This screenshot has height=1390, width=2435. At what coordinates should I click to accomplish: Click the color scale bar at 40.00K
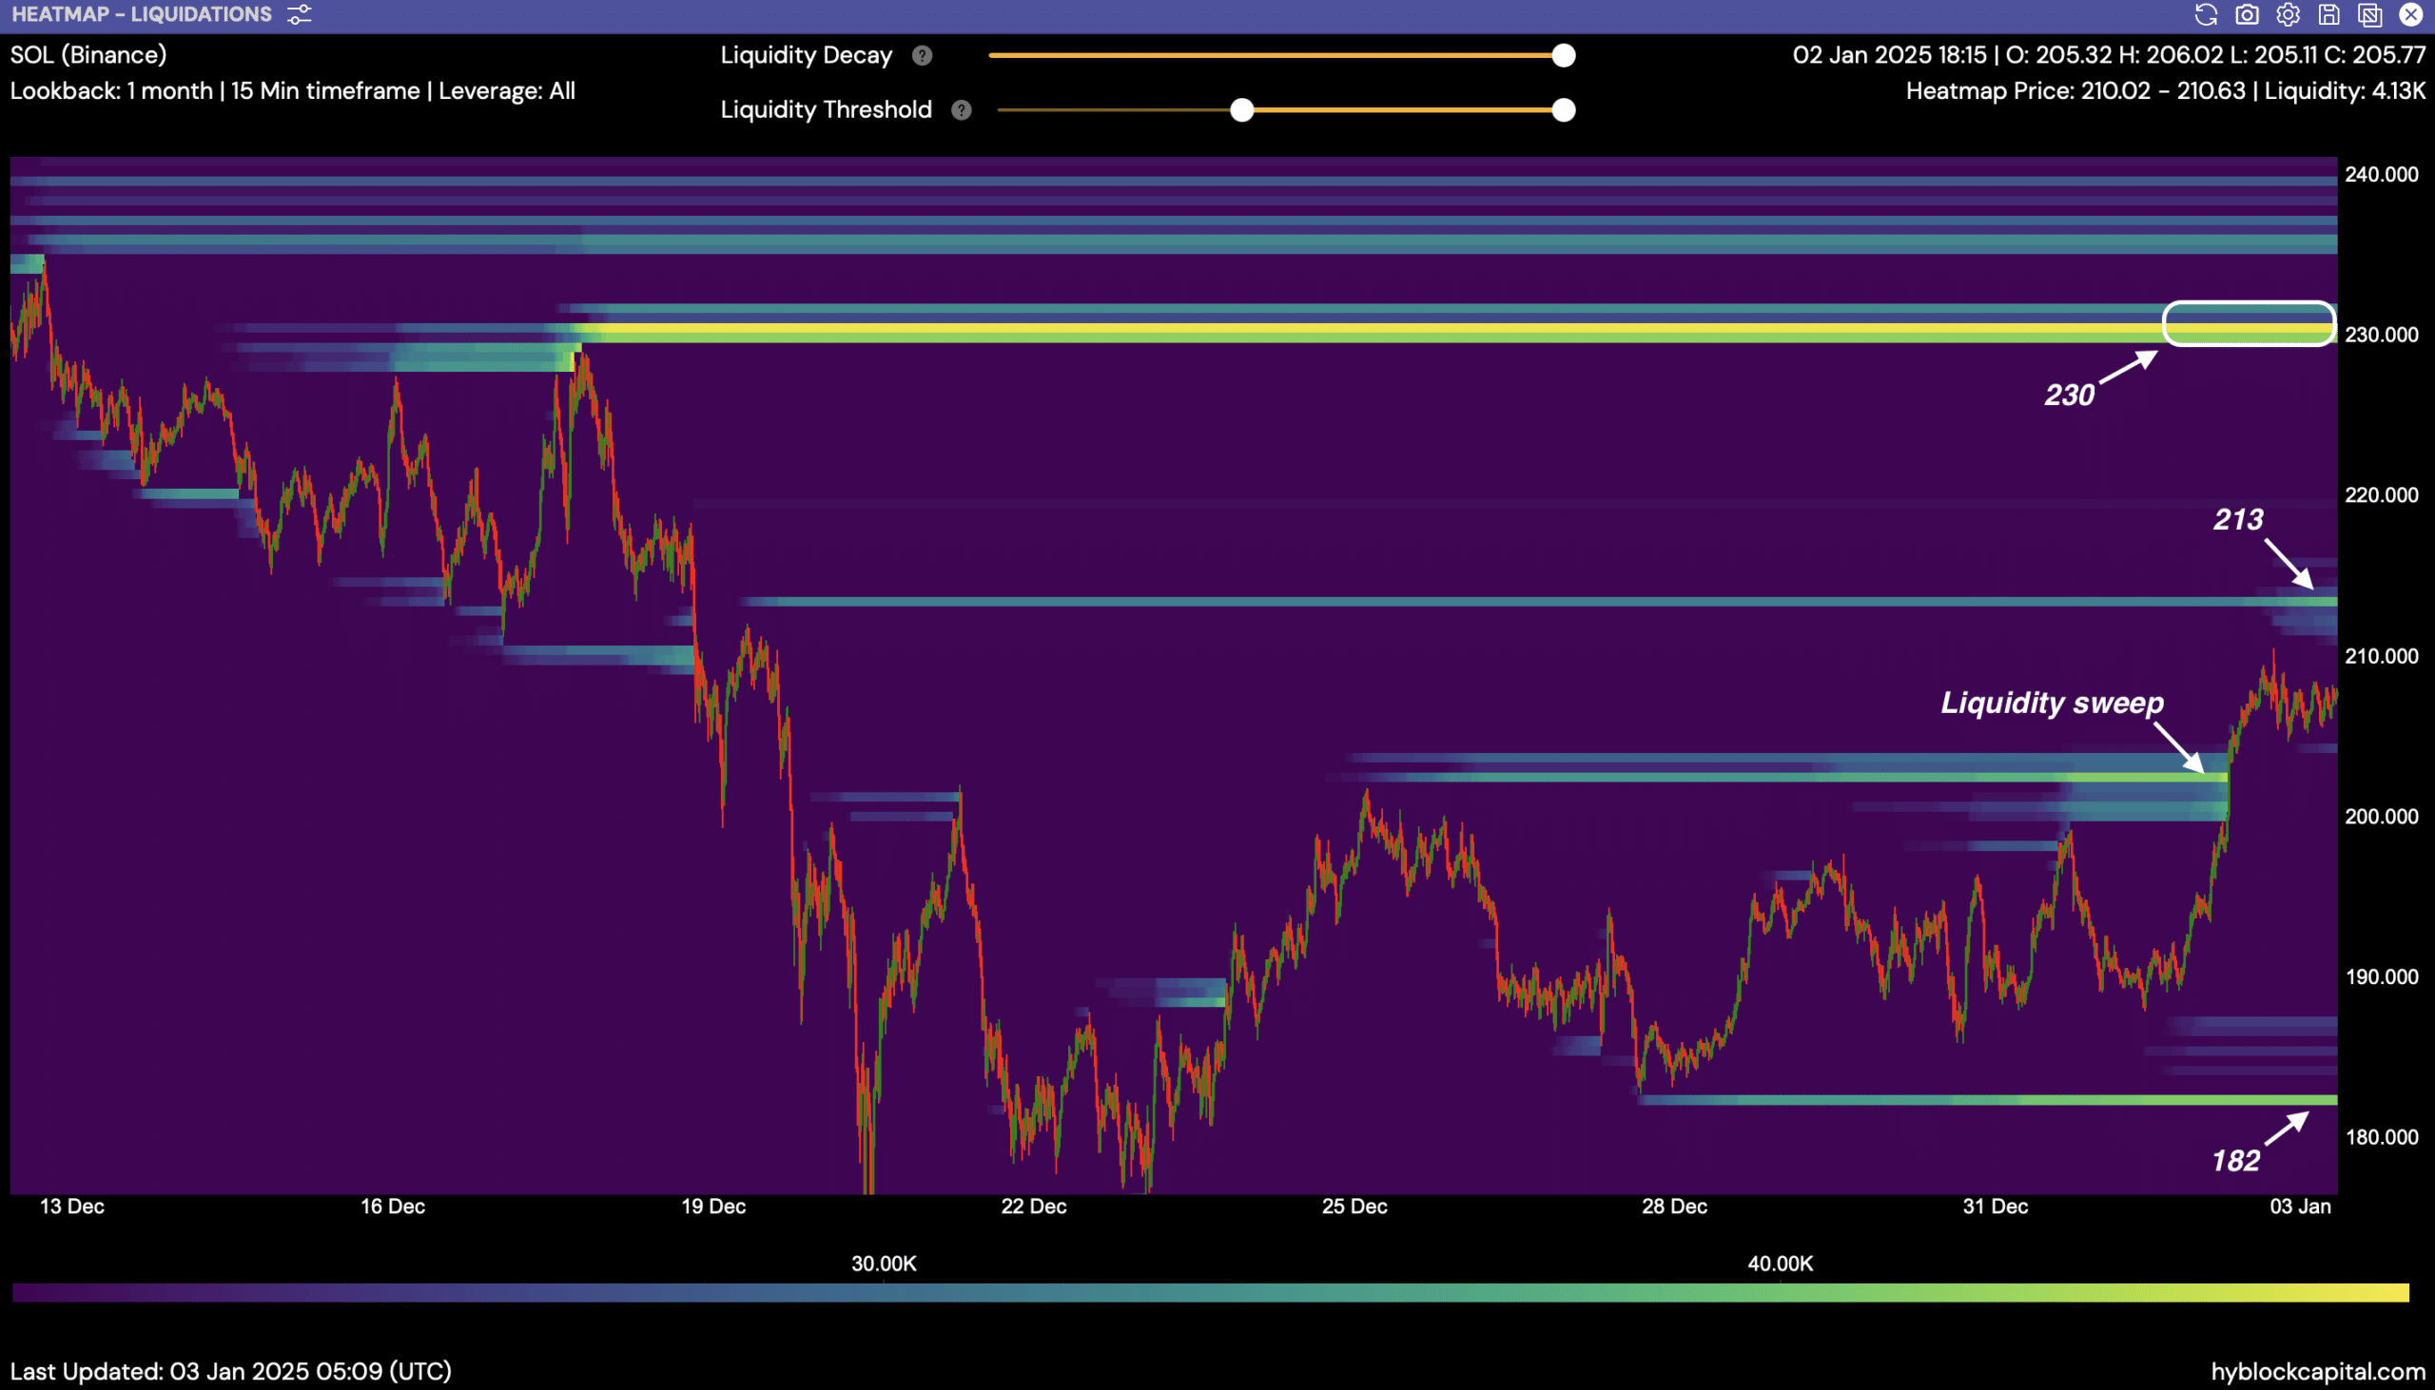[1780, 1293]
